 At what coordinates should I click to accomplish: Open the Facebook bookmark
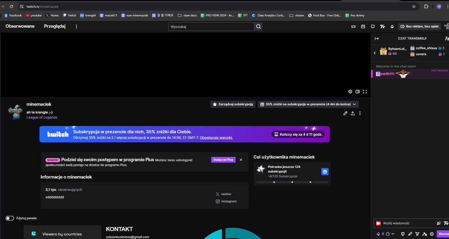(x=13, y=15)
